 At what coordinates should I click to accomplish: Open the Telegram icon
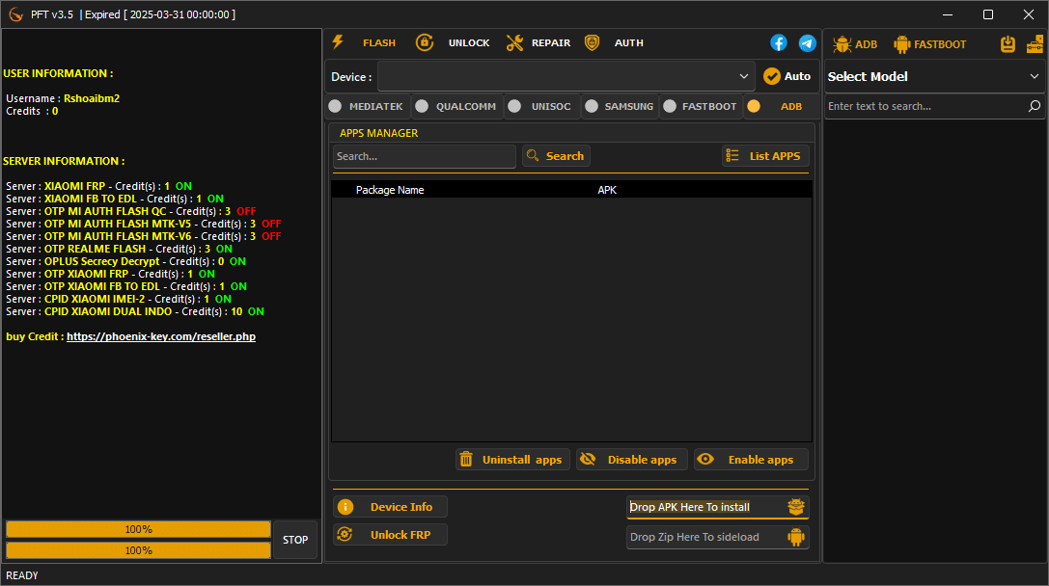pyautogui.click(x=807, y=42)
